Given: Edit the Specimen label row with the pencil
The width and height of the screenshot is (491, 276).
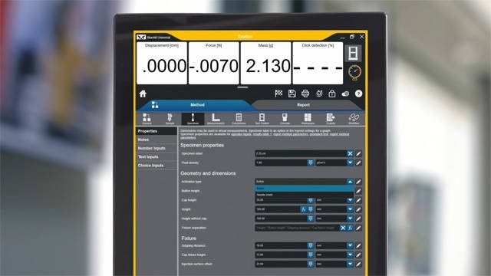Looking at the screenshot, I should point(358,153).
